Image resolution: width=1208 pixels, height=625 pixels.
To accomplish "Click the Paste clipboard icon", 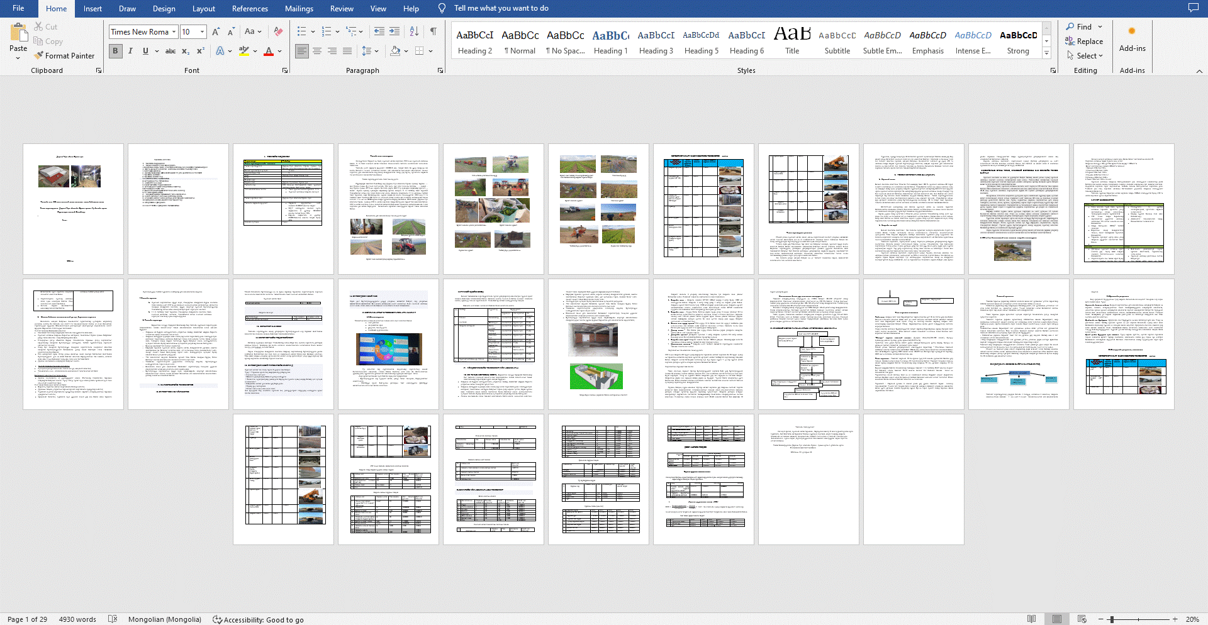I will click(18, 33).
